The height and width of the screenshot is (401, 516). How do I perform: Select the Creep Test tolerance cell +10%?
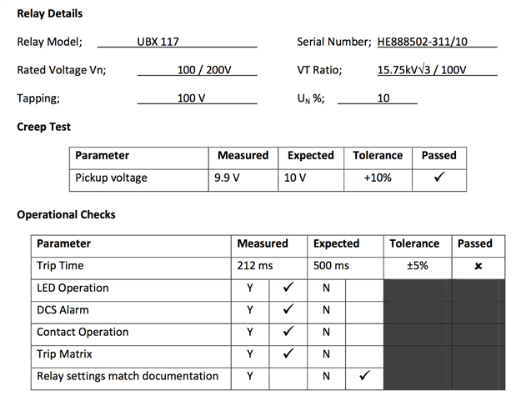378,178
